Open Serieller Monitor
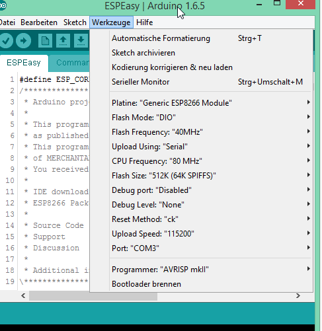The height and width of the screenshot is (331, 322). pyautogui.click(x=201, y=82)
